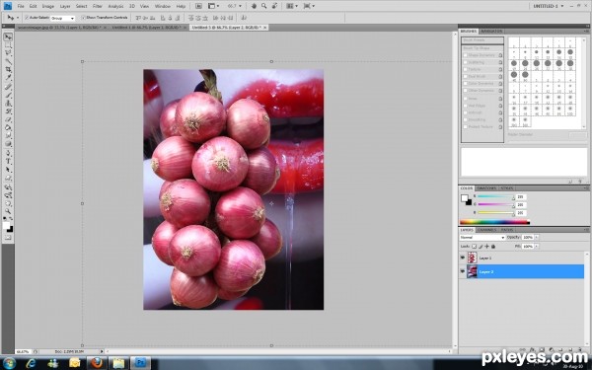
Task: Open the workspace switcher dropdown
Action: click(x=549, y=6)
